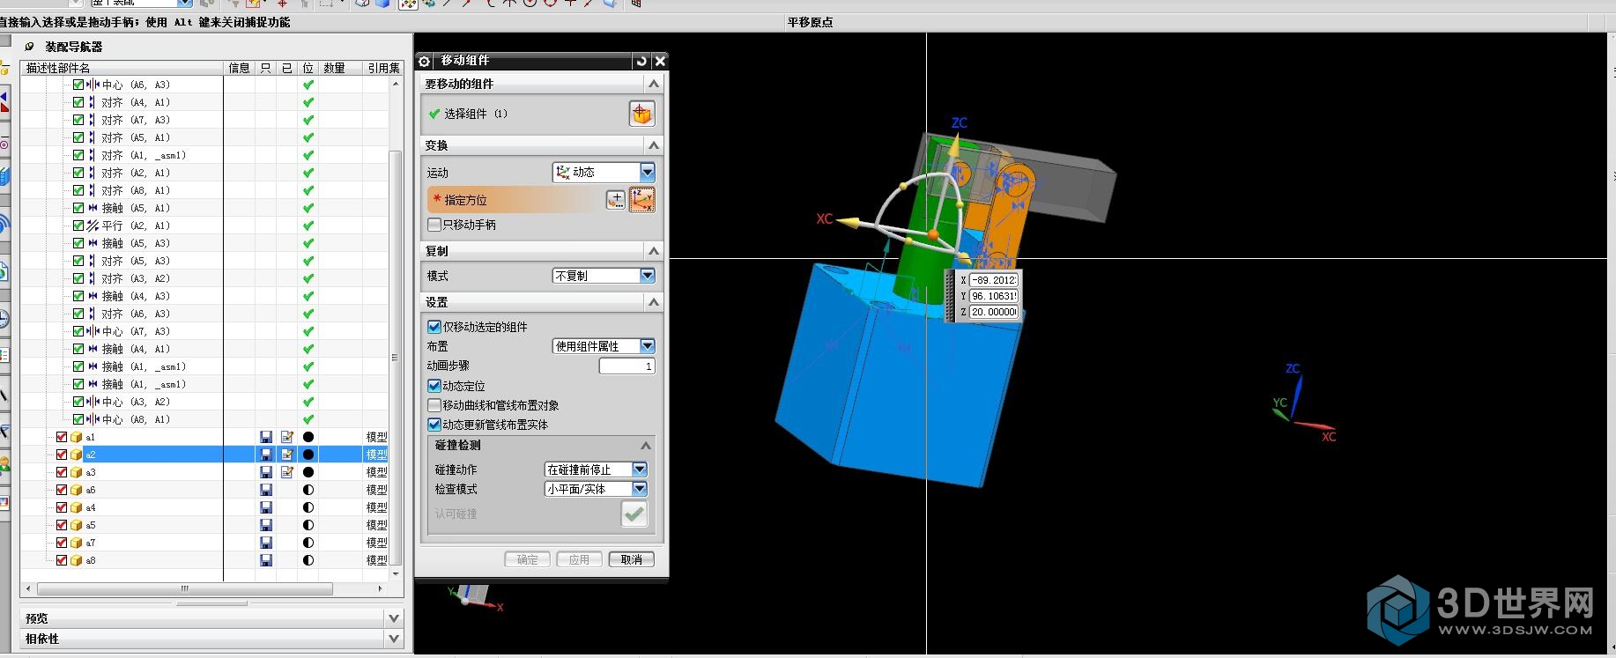The width and height of the screenshot is (1616, 658).
Task: Click the 动画步骤 value field
Action: [x=626, y=366]
